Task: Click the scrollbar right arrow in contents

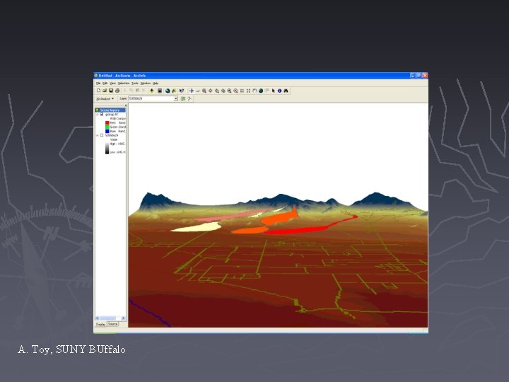Action: 123,318
